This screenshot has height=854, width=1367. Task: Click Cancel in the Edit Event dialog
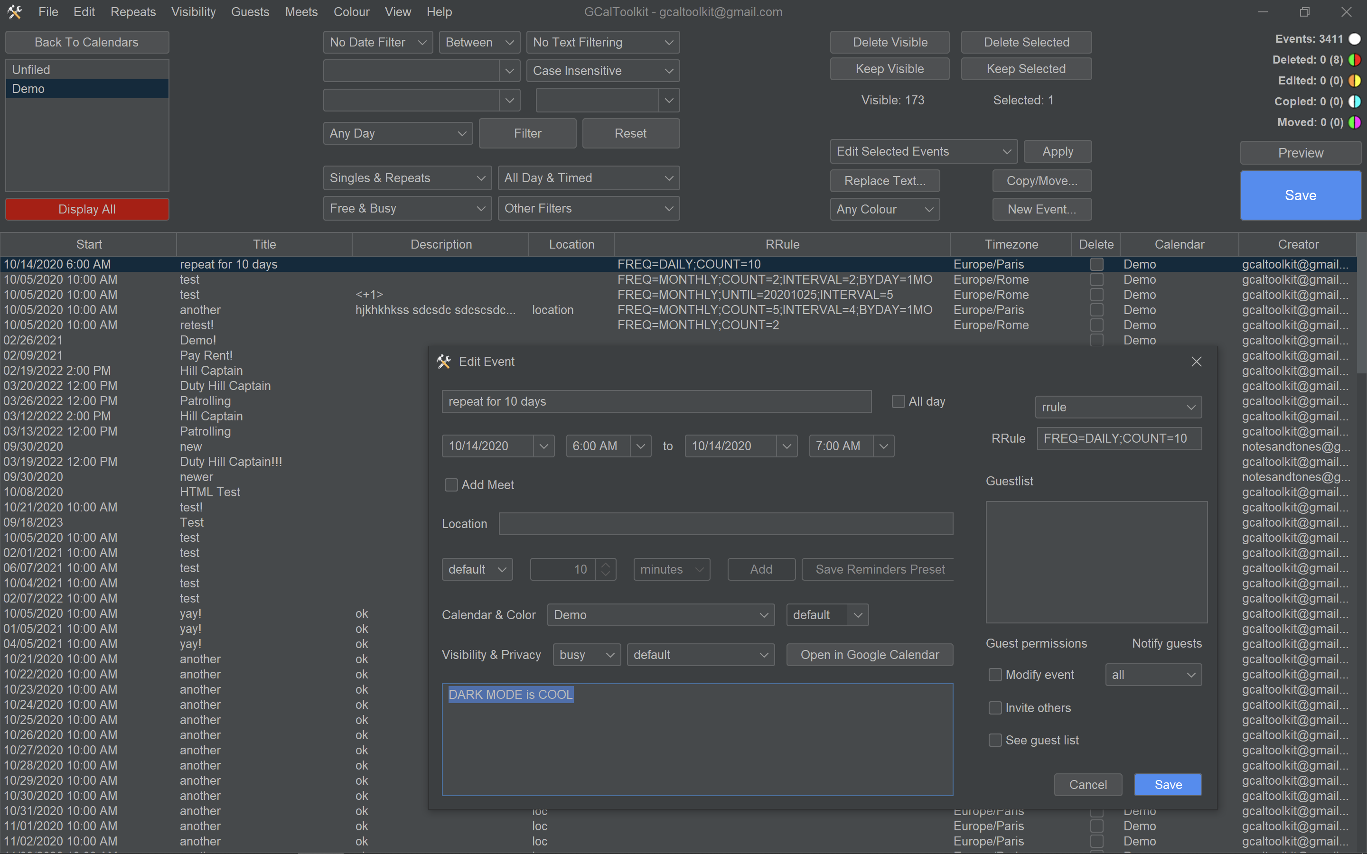[x=1087, y=785]
